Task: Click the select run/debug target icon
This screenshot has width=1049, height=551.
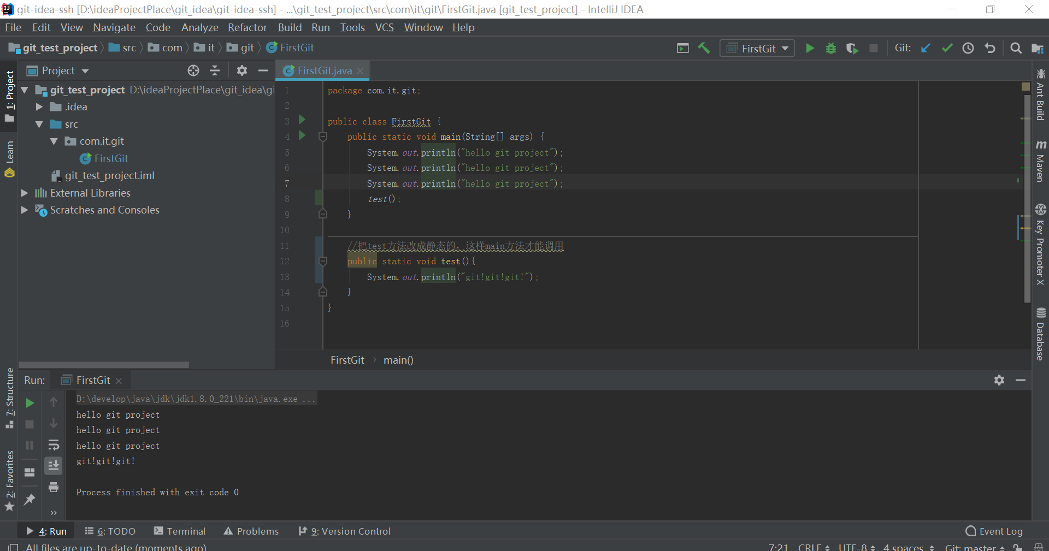Action: (x=682, y=48)
